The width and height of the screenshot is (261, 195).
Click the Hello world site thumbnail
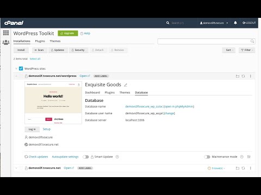click(x=53, y=102)
